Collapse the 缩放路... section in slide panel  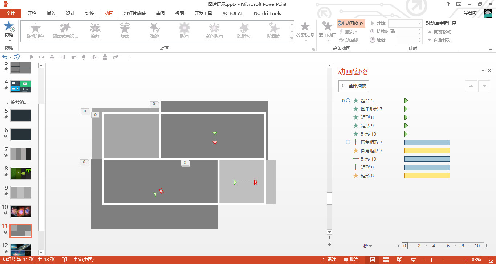pyautogui.click(x=7, y=103)
